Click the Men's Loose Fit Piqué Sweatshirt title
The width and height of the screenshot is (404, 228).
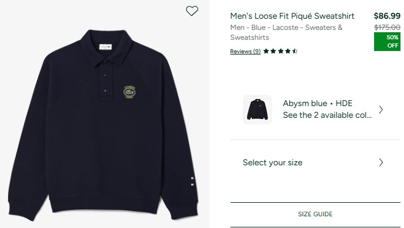tap(292, 16)
